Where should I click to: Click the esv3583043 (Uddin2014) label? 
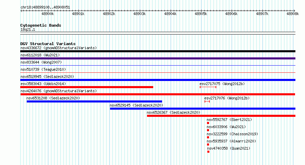43,84
